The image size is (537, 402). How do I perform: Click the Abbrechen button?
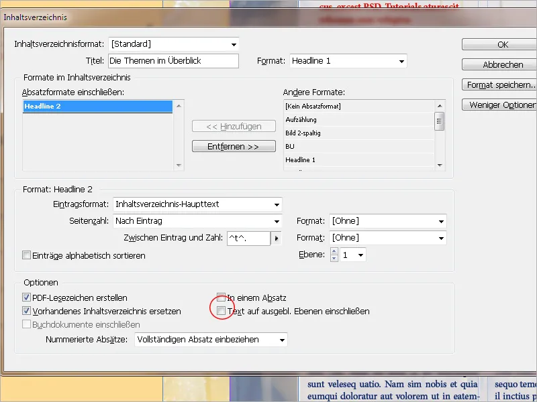coord(499,64)
